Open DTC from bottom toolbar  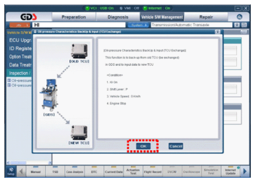tap(94, 171)
